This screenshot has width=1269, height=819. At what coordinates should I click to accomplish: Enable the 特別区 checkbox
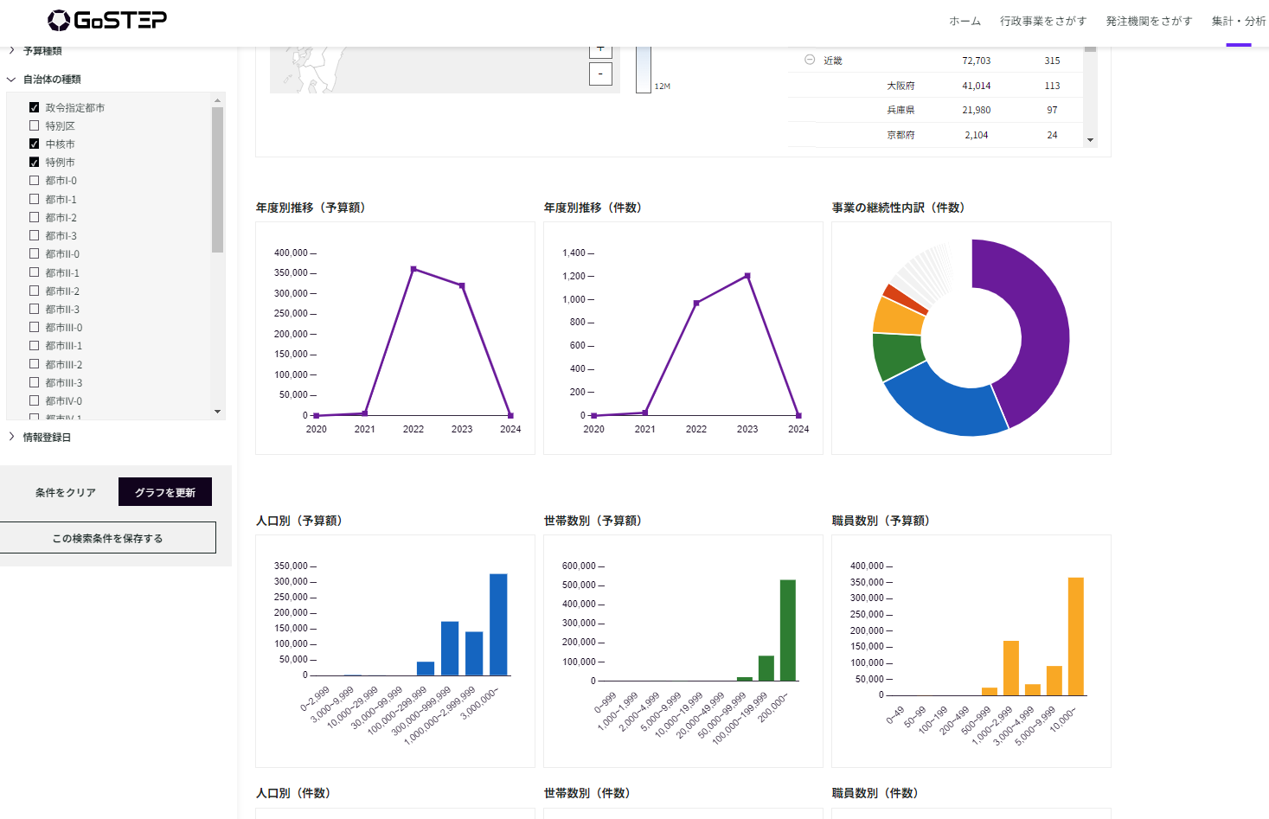35,125
